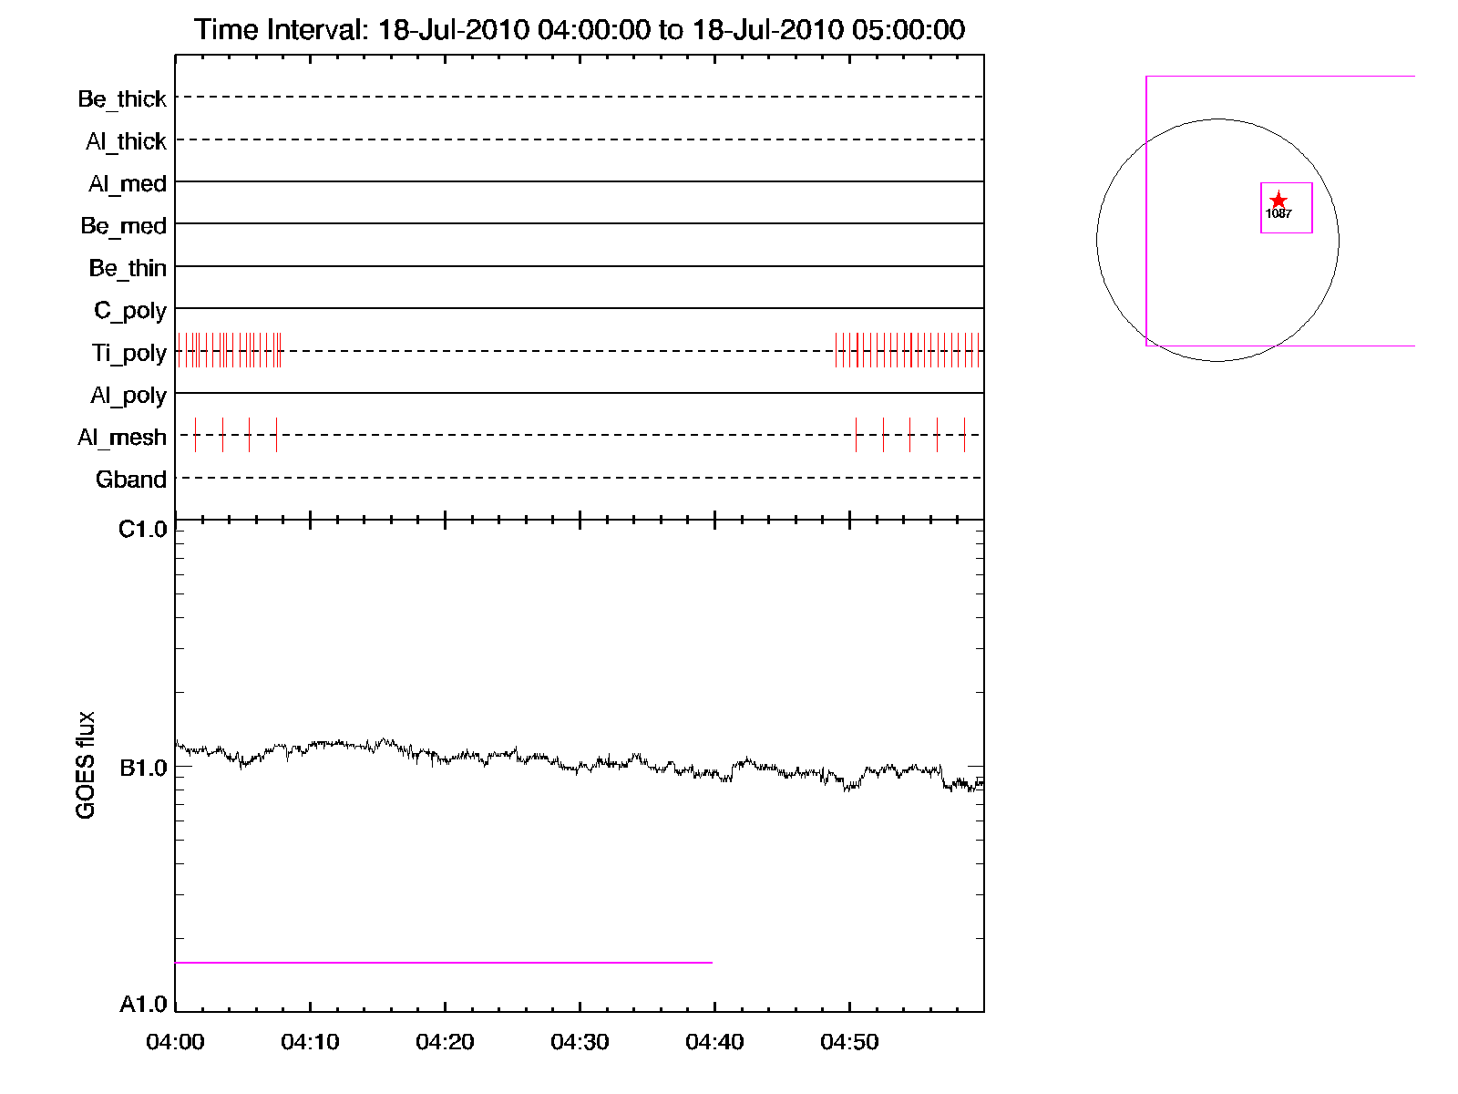Click the red star active region marker
The width and height of the screenshot is (1458, 1094).
point(1278,200)
